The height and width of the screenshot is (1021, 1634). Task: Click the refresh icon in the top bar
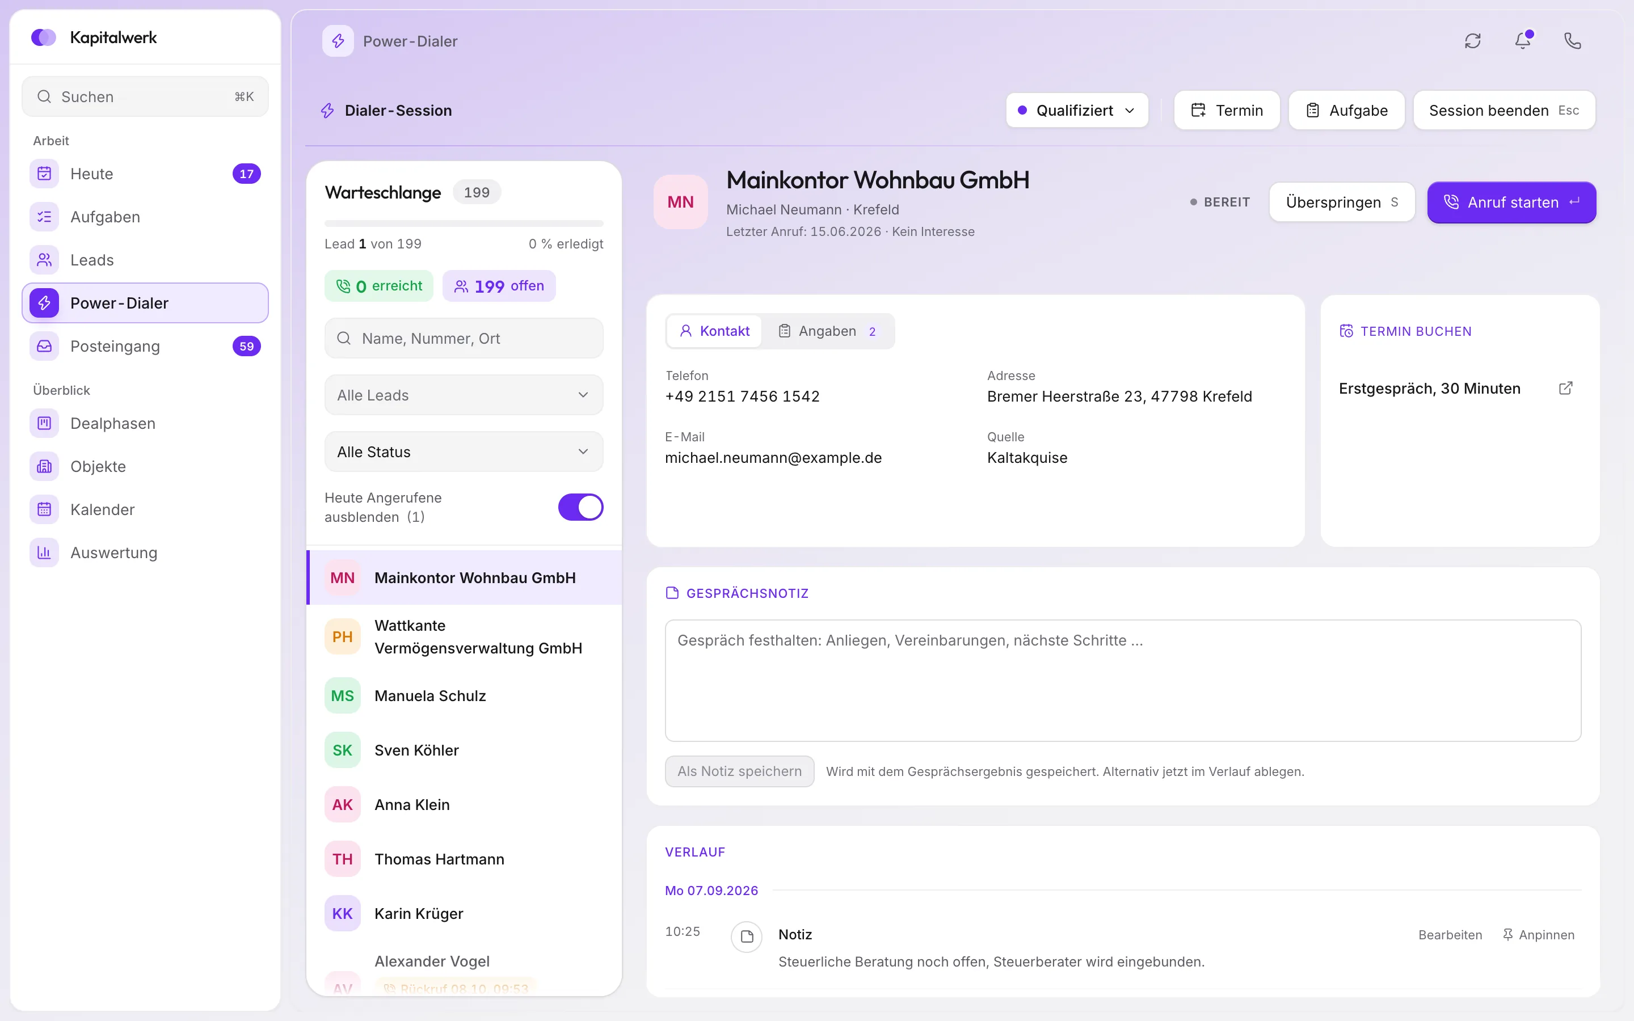[x=1473, y=41]
